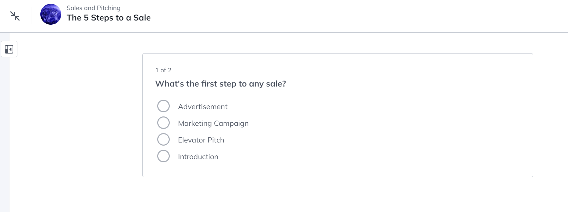Click the "Elevator Pitch" answer label text
This screenshot has height=212, width=568.
click(201, 140)
